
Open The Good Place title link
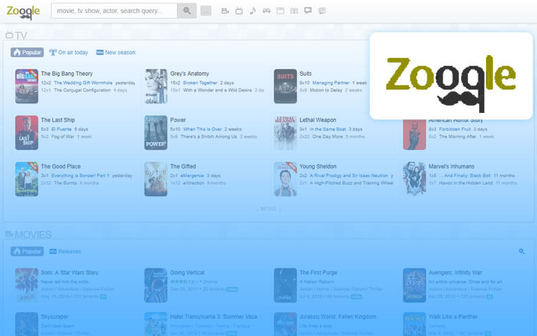(61, 167)
